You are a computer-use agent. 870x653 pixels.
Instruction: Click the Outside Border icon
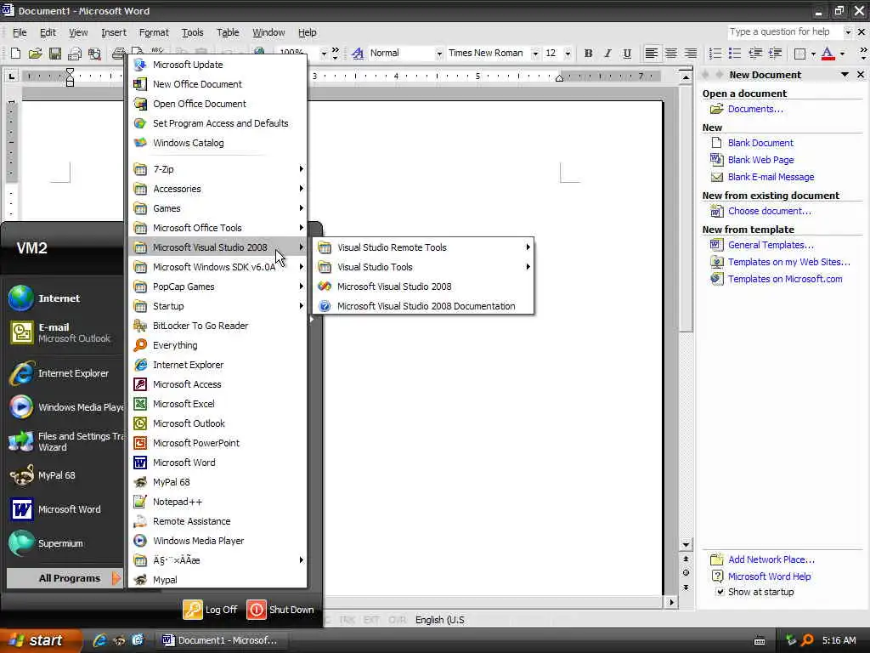(799, 54)
